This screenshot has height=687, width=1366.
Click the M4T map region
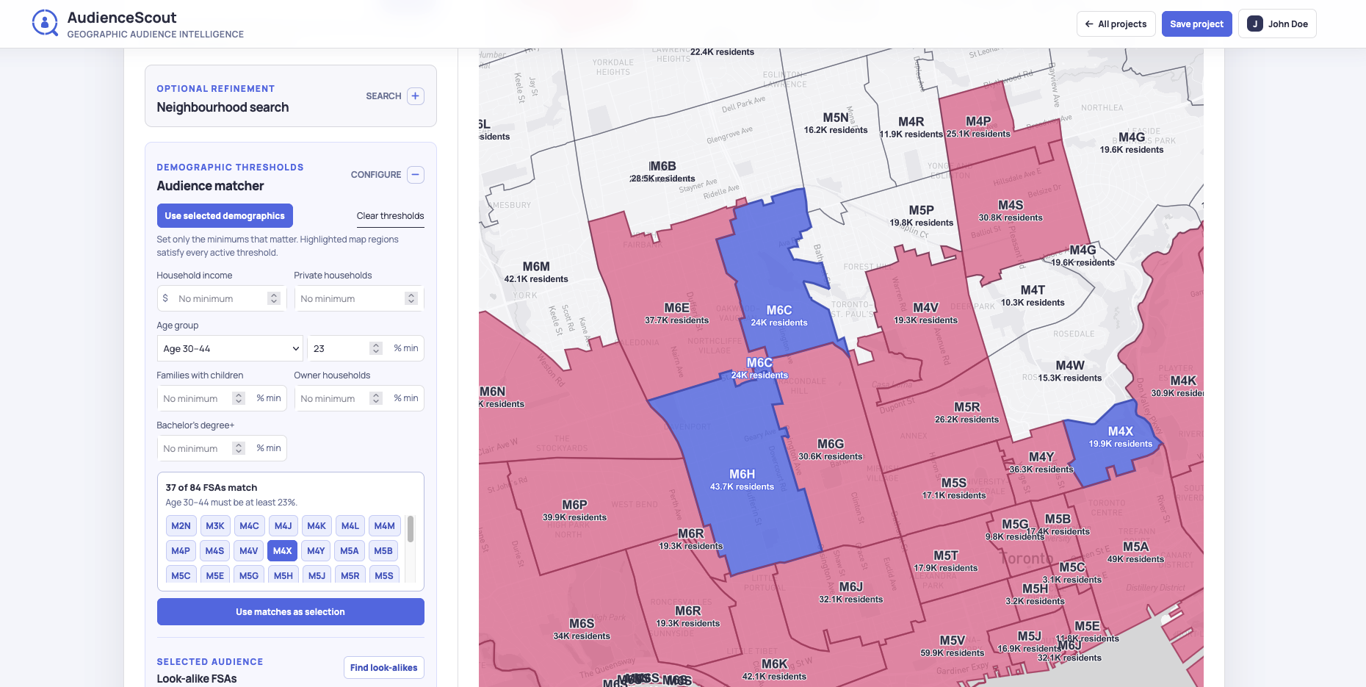click(x=1033, y=296)
